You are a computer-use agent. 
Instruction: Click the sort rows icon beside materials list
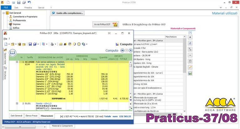point(190,43)
